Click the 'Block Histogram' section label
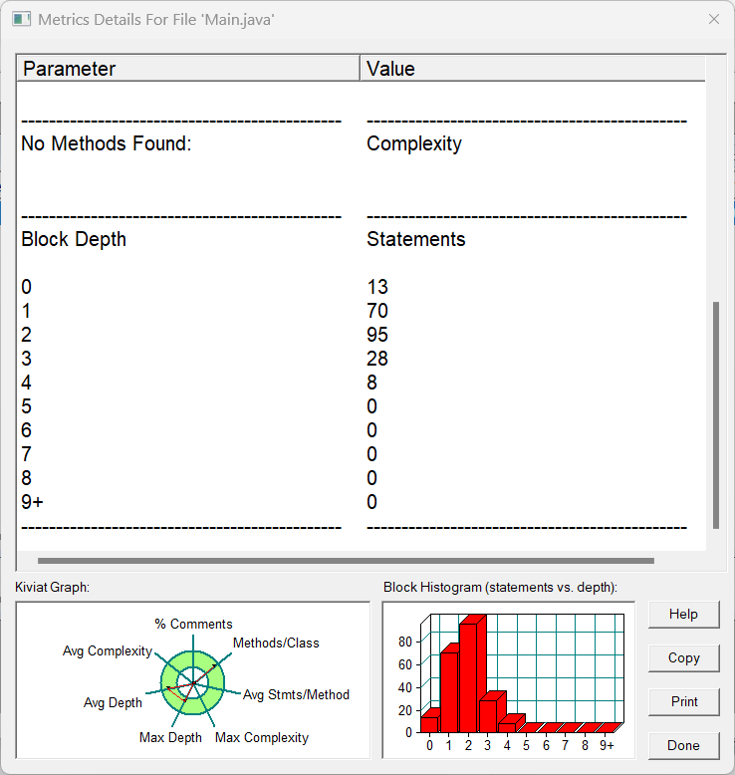 pos(500,587)
